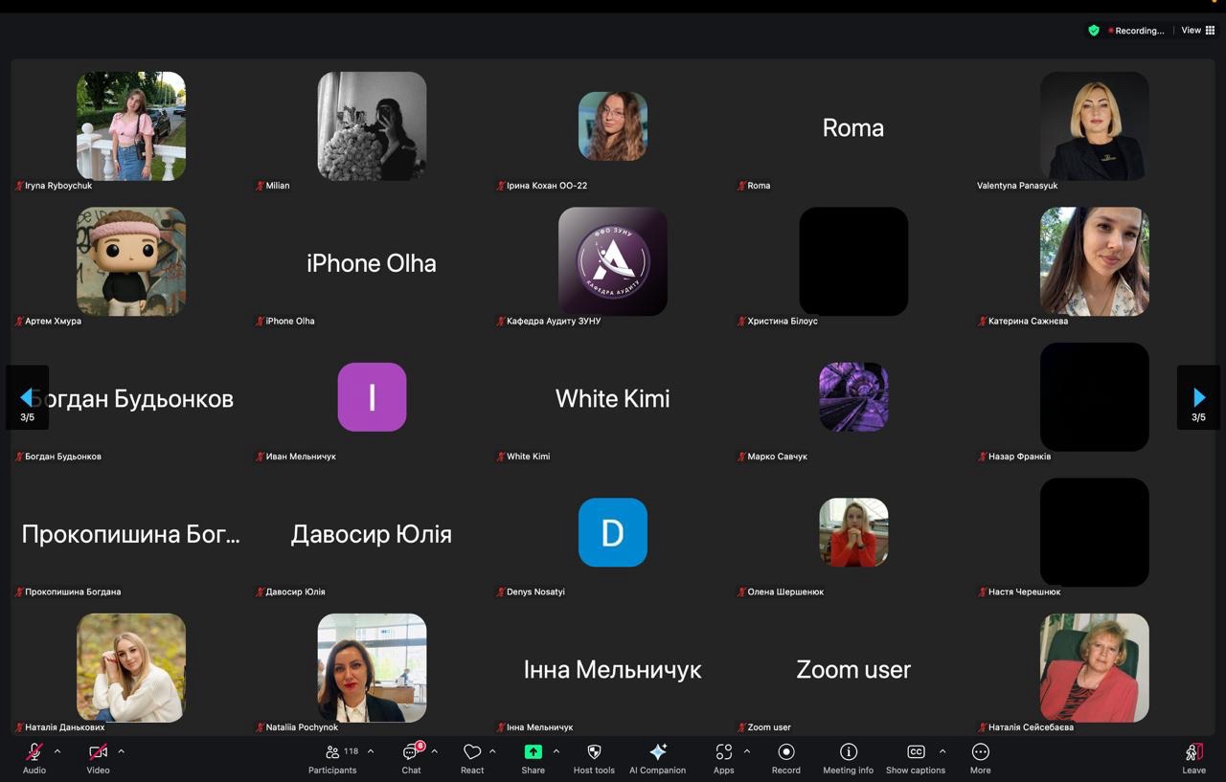This screenshot has height=782, width=1226.
Task: Go to next participant page with right arrow
Action: tap(1198, 398)
